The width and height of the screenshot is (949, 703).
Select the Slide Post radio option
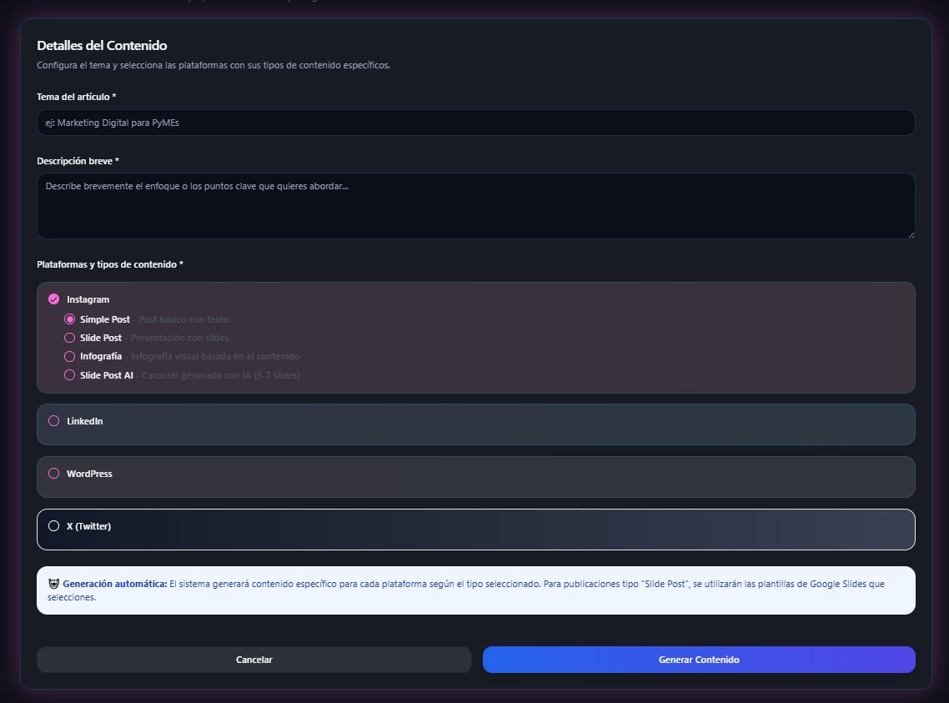click(69, 338)
